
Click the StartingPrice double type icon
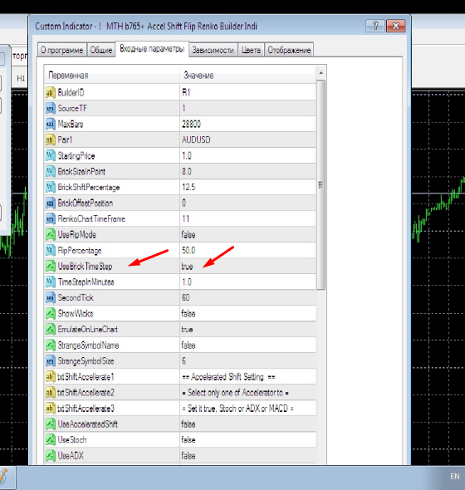click(x=51, y=155)
